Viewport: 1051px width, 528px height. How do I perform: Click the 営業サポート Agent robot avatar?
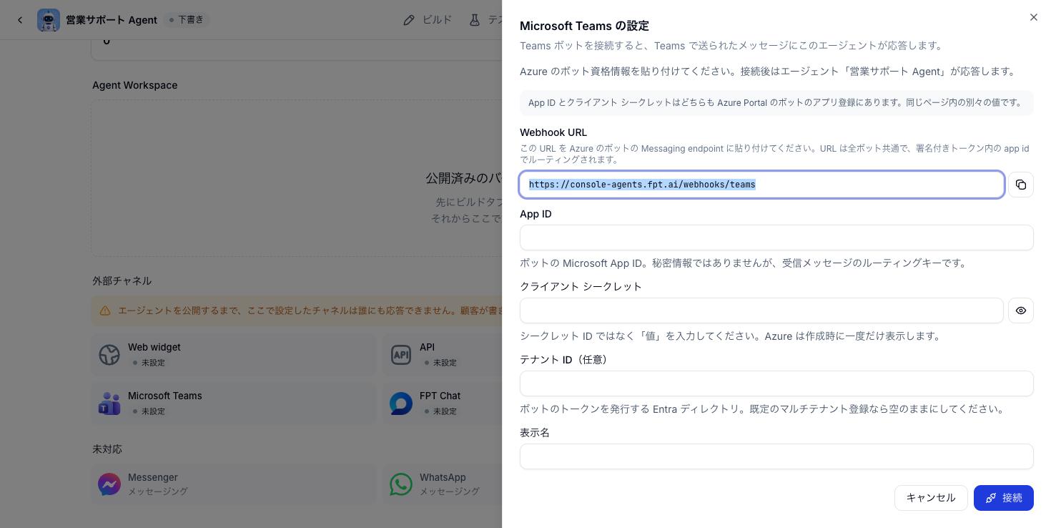[49, 20]
